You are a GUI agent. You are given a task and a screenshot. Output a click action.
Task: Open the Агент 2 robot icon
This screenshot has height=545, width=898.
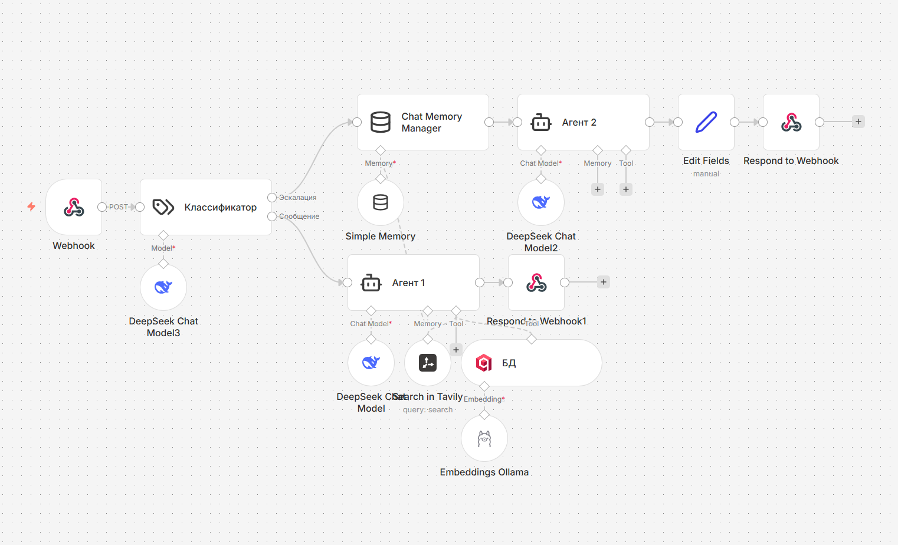click(541, 122)
